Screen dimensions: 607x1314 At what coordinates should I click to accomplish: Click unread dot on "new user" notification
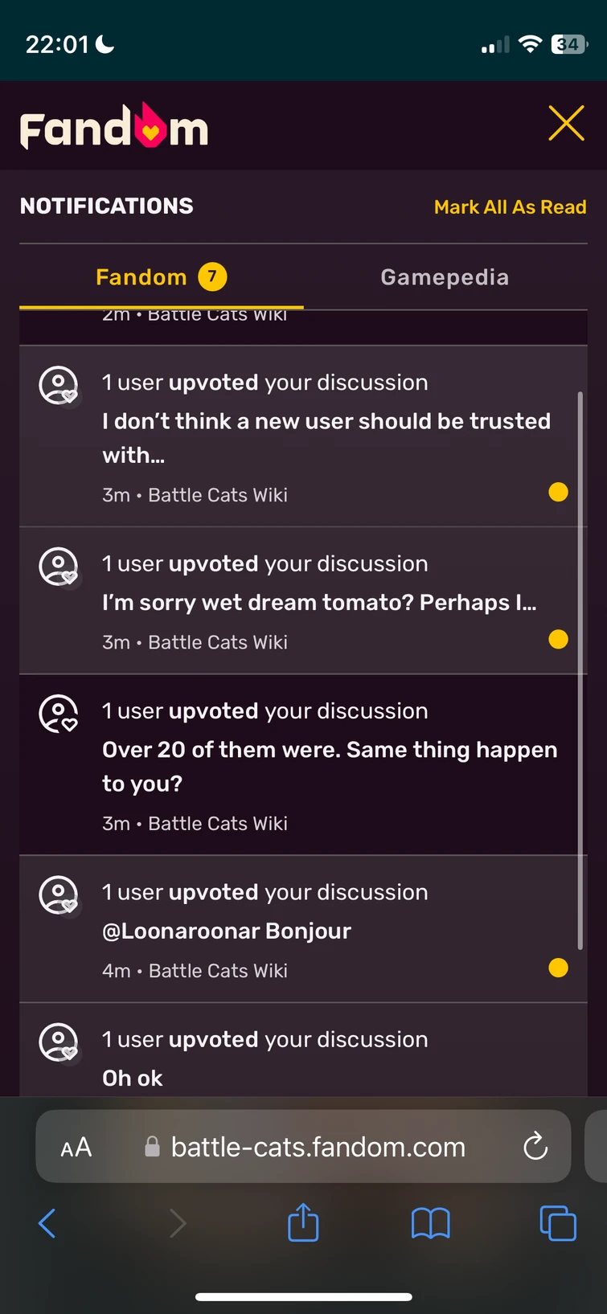point(558,492)
